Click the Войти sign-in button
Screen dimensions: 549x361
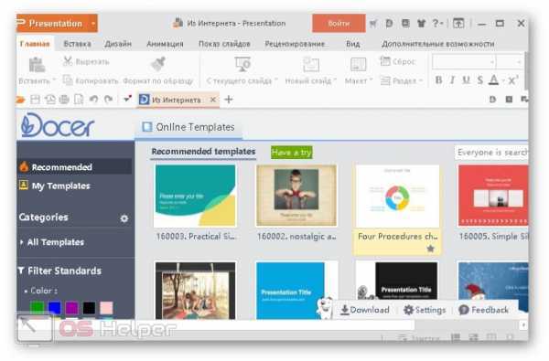click(339, 24)
